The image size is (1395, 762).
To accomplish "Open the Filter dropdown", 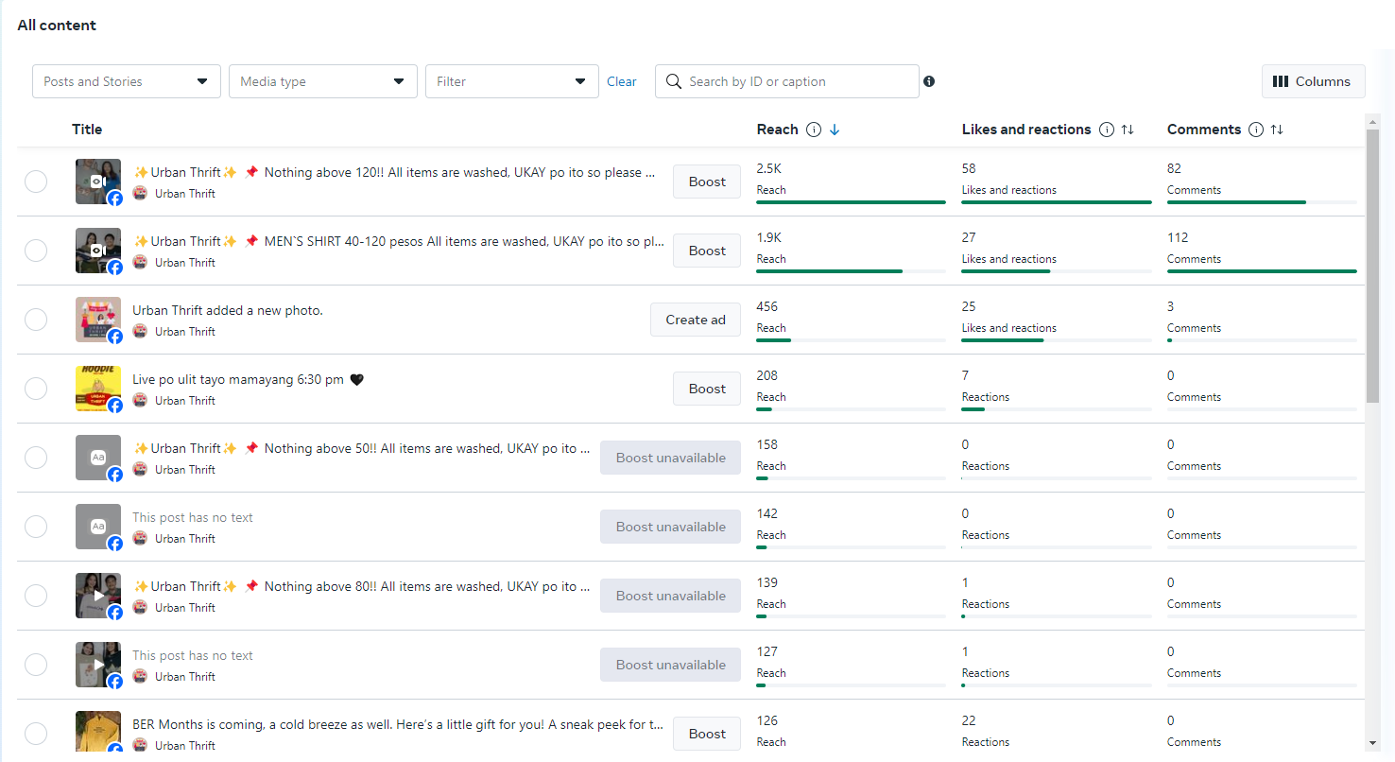I will tap(512, 81).
